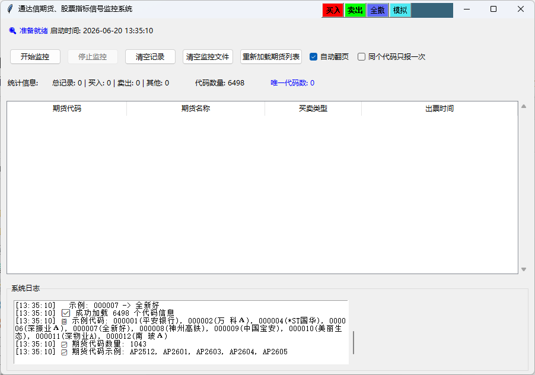Click the 总记录: 0 statistics text

tap(67, 83)
